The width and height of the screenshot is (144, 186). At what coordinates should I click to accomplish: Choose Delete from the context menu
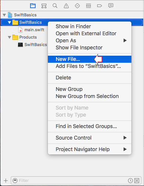[89, 78]
